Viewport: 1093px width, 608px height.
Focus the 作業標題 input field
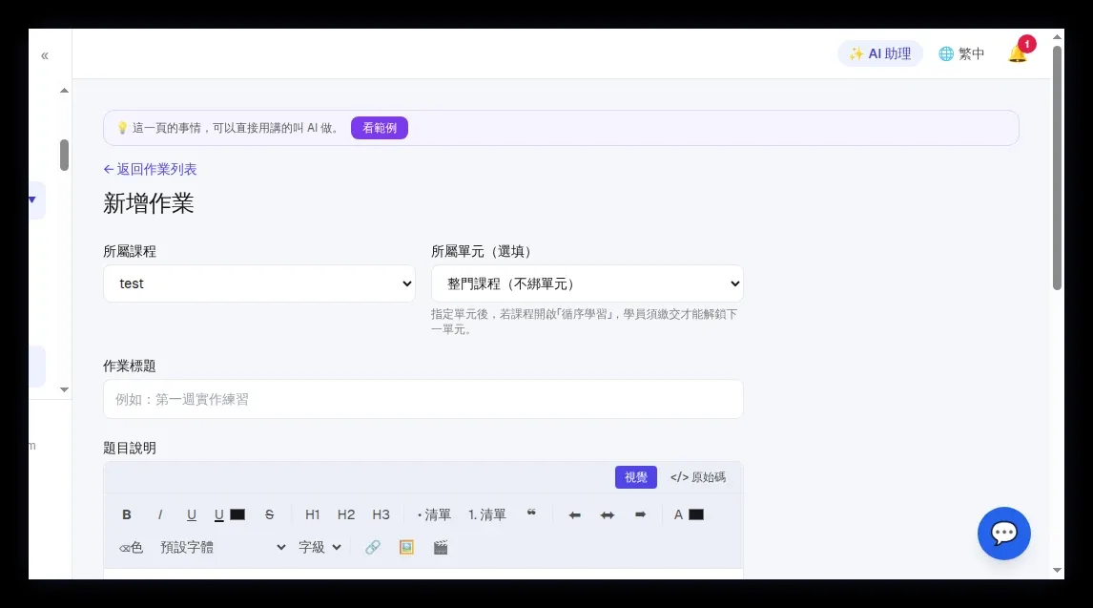click(x=423, y=399)
